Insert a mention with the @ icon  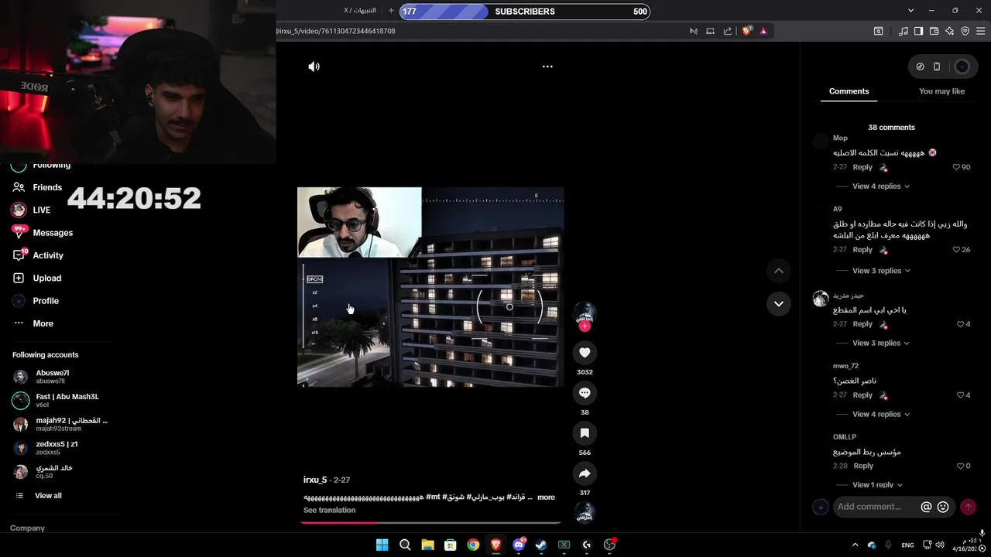926,507
